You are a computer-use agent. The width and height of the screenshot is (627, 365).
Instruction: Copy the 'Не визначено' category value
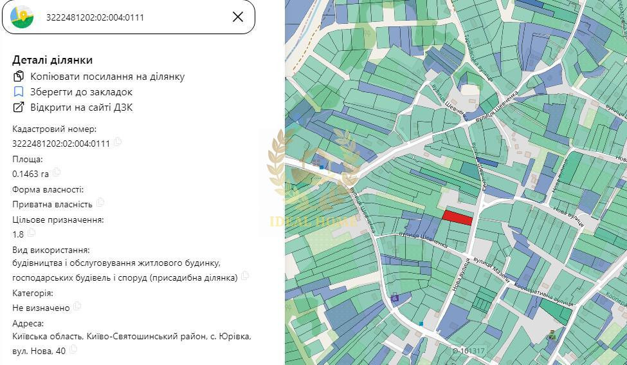pos(77,306)
